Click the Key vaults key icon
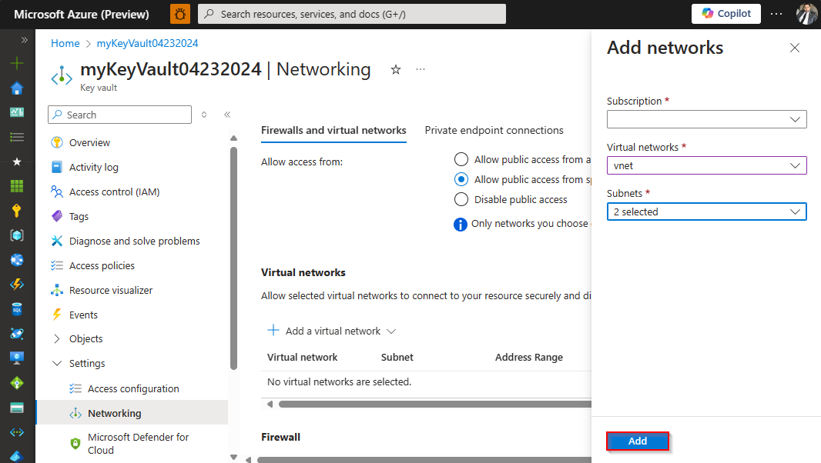The image size is (821, 463). [x=17, y=210]
